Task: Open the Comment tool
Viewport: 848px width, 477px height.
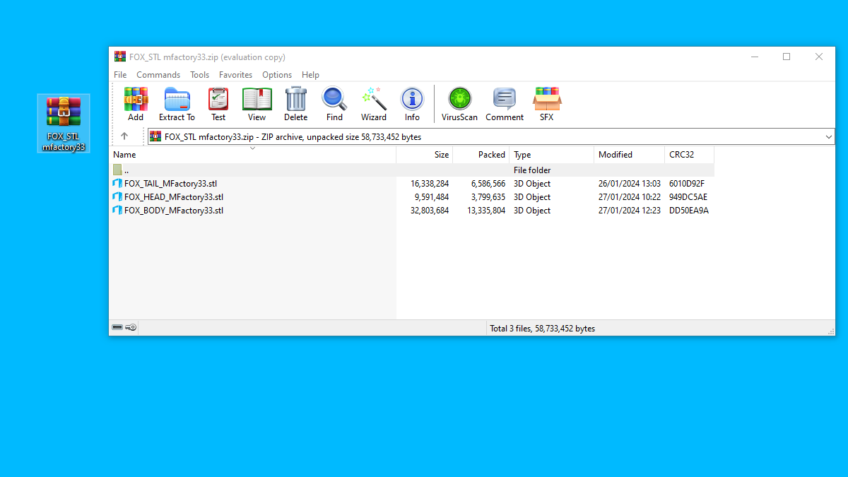Action: (505, 104)
